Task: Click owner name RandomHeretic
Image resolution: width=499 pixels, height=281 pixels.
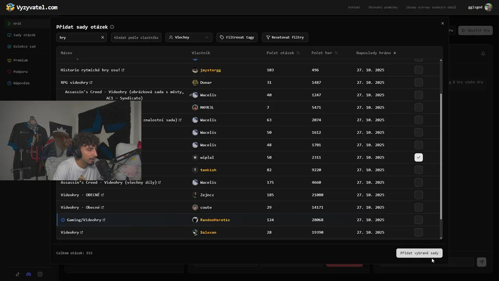Action: [x=215, y=220]
